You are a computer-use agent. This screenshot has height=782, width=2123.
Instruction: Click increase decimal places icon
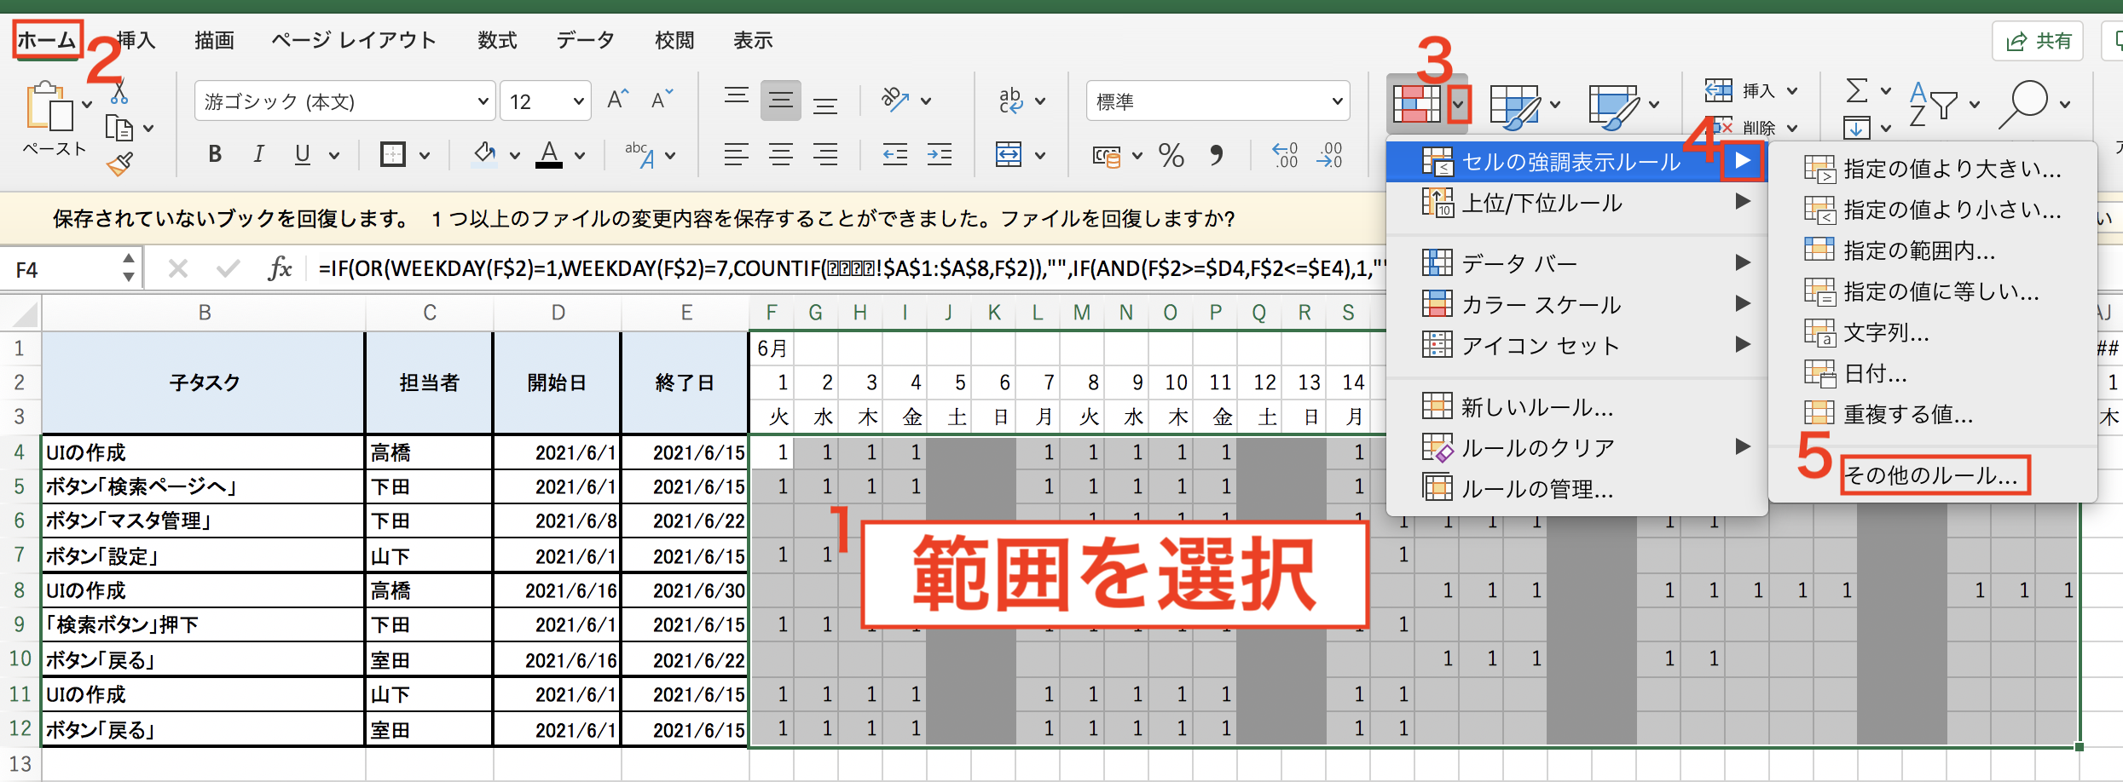click(x=1285, y=154)
